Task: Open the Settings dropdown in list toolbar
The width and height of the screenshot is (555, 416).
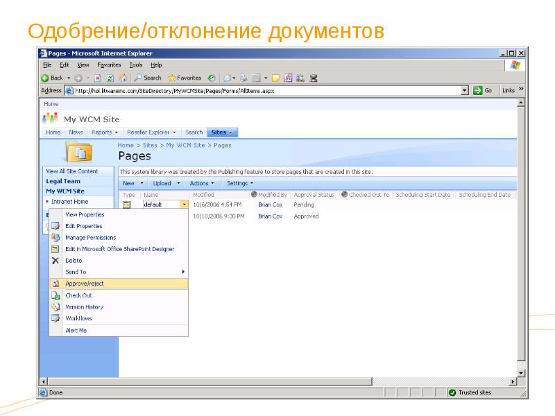Action: pos(240,184)
